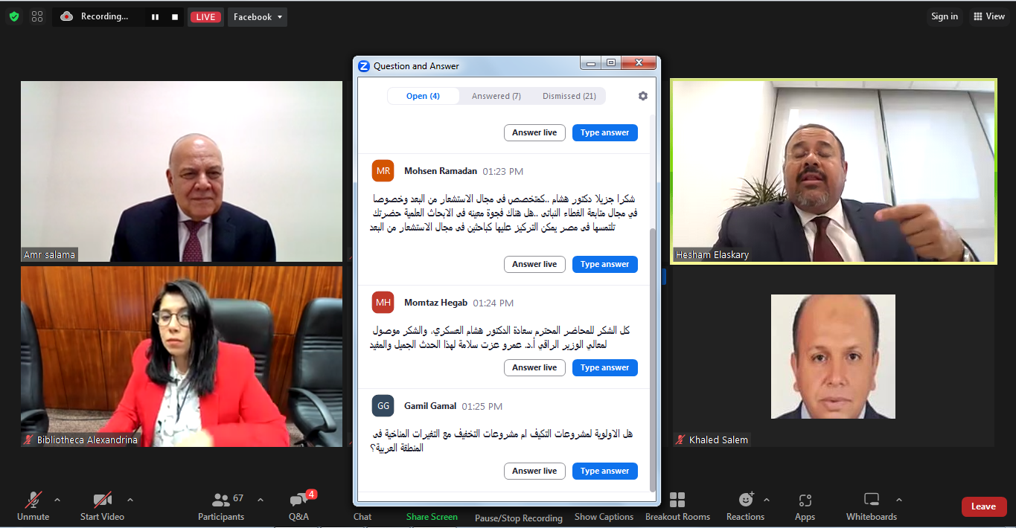Open the Reactions menu
1016x528 pixels.
(745, 506)
